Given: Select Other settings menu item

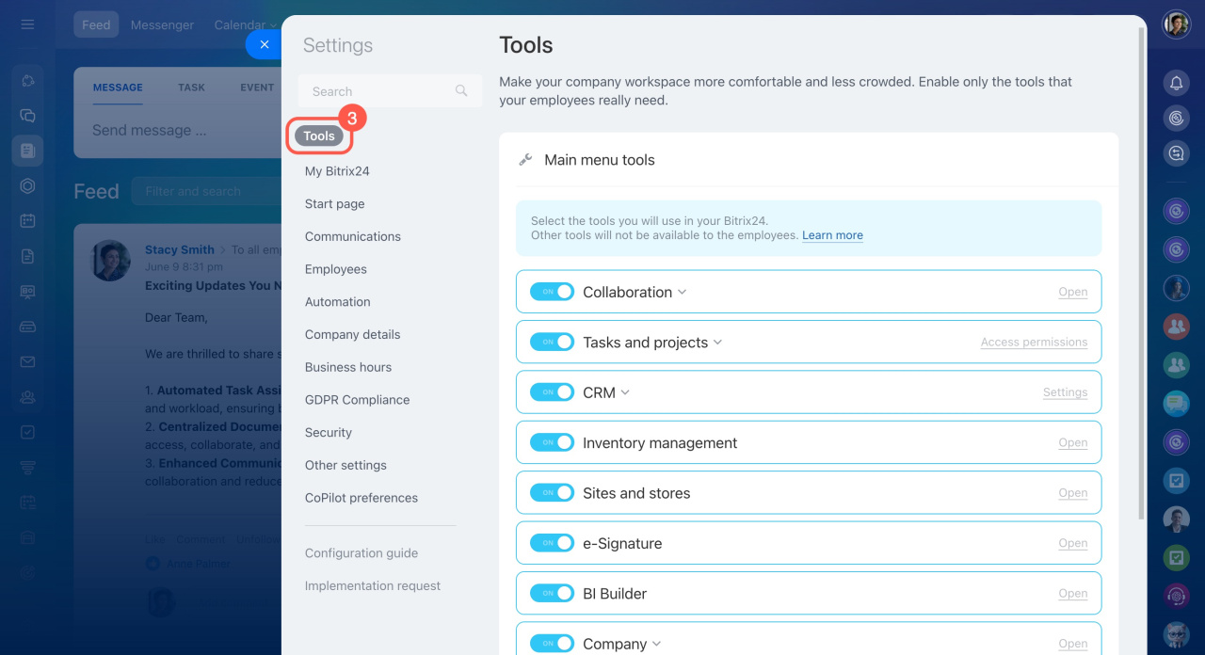Looking at the screenshot, I should [345, 465].
